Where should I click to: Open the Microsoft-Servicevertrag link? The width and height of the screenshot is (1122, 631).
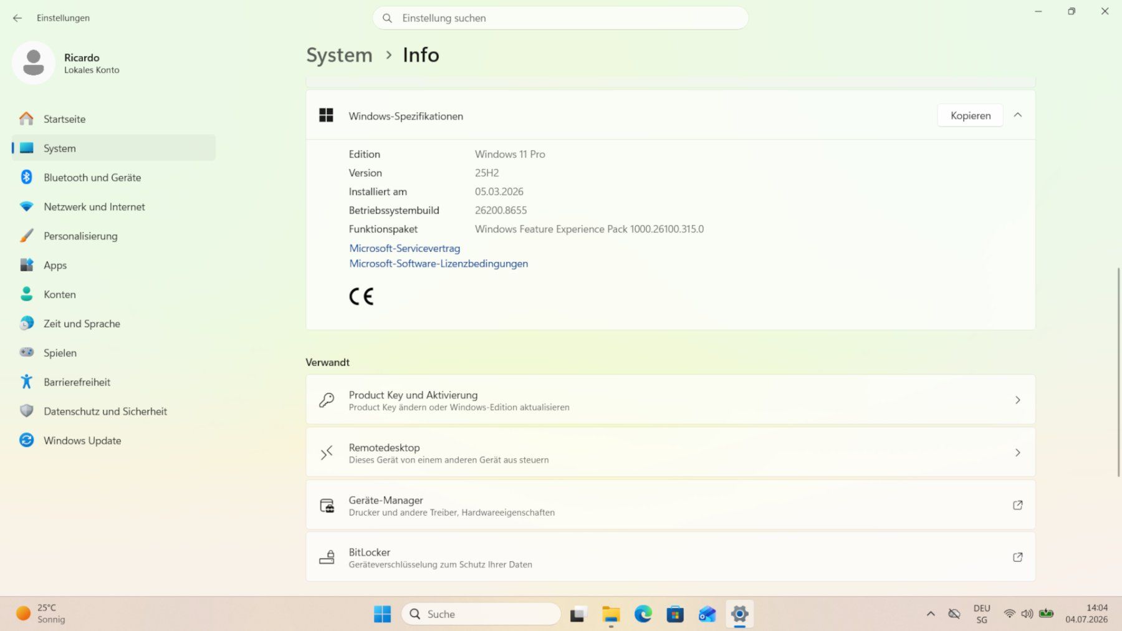(405, 248)
